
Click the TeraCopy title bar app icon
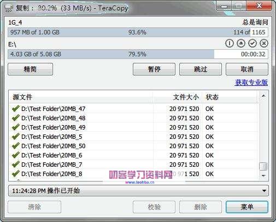click(8, 8)
